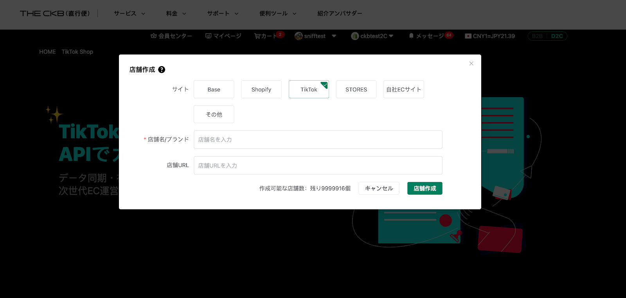The width and height of the screenshot is (626, 298).
Task: Select Shopify as the site
Action: pyautogui.click(x=261, y=89)
